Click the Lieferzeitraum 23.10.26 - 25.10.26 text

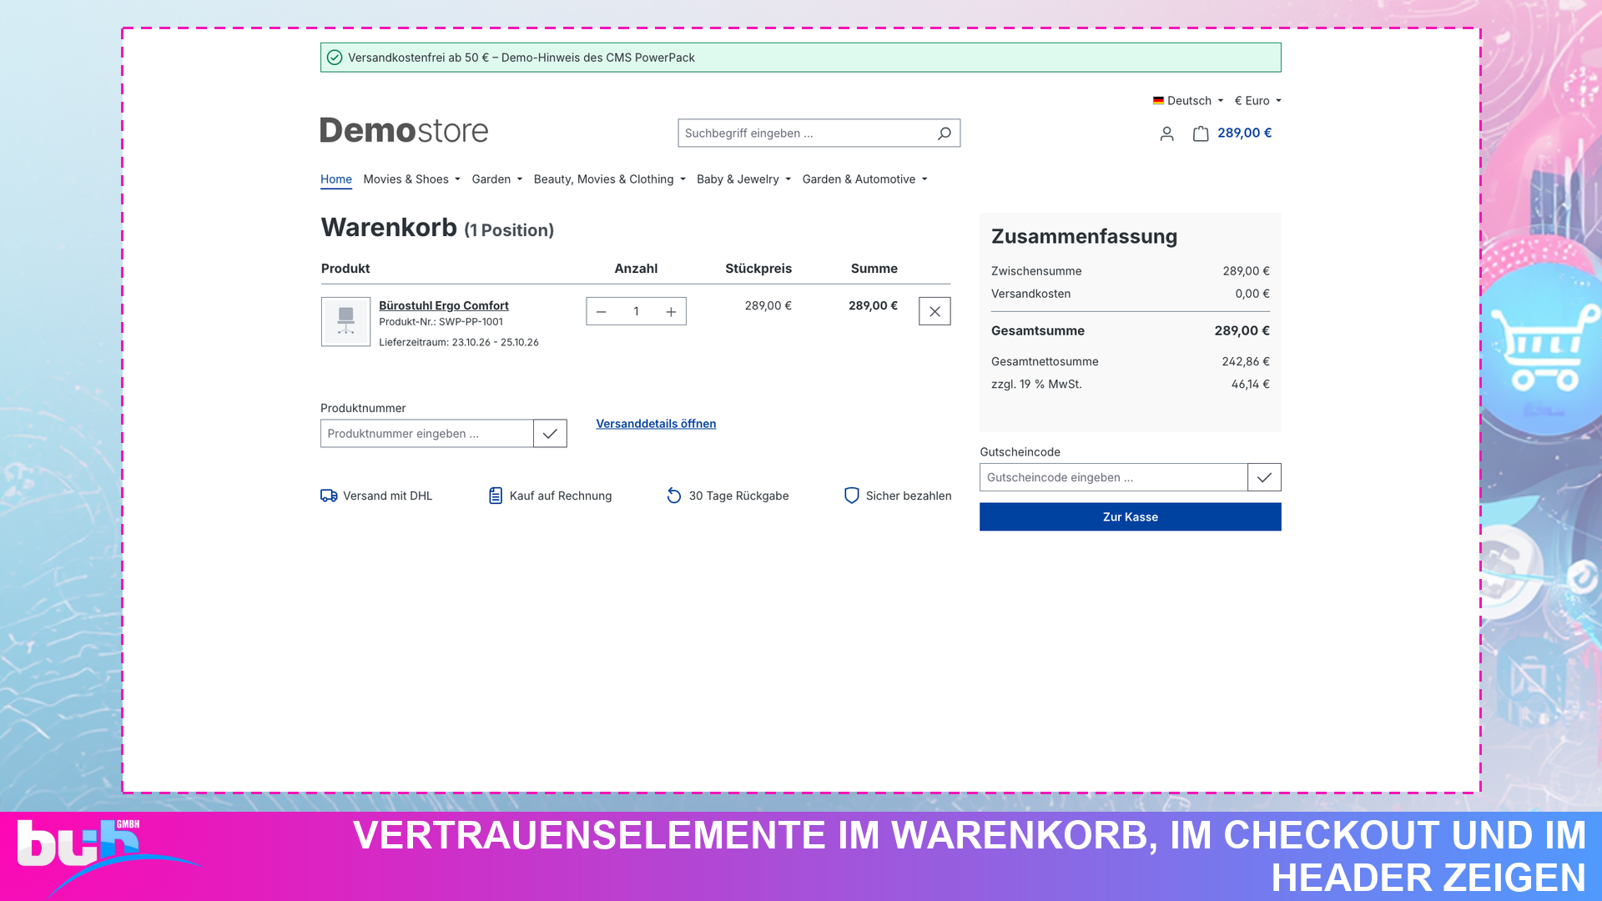pyautogui.click(x=459, y=342)
